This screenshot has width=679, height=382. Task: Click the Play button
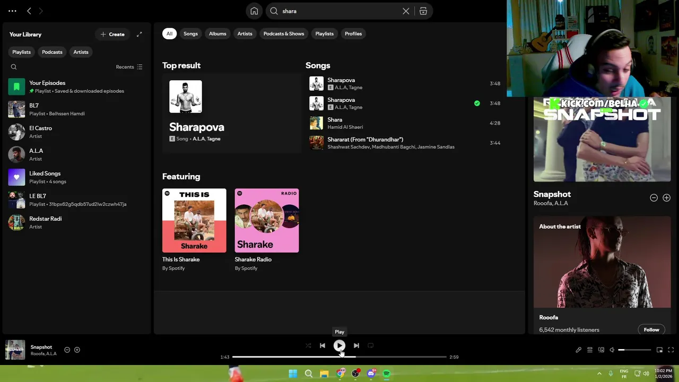click(x=339, y=345)
